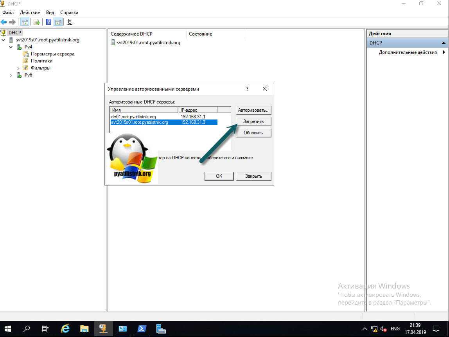449x337 pixels.
Task: Select the Политики folder in the tree
Action: pos(41,61)
